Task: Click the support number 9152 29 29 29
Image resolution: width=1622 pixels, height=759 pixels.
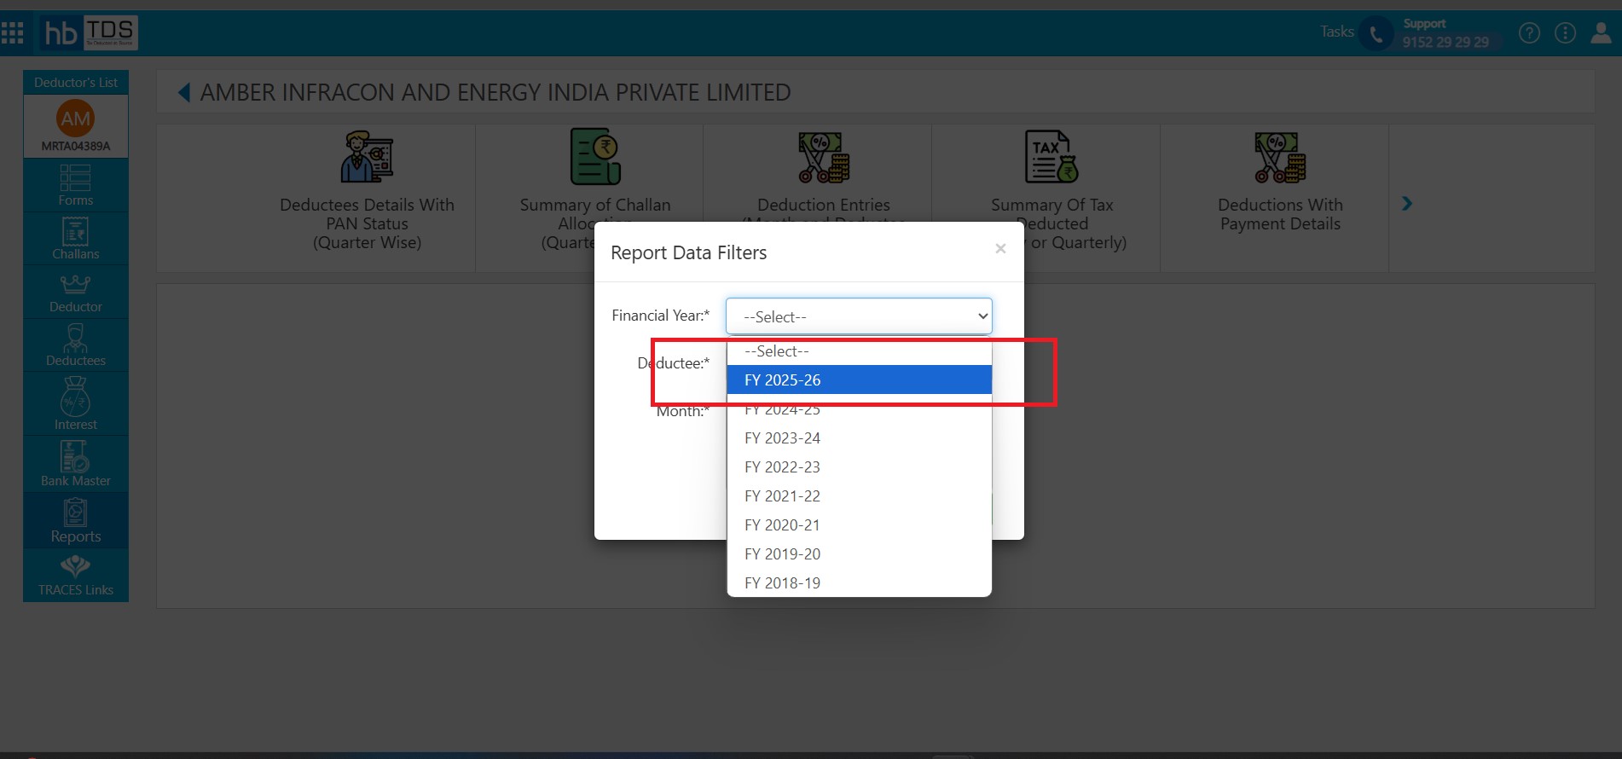Action: pyautogui.click(x=1445, y=42)
